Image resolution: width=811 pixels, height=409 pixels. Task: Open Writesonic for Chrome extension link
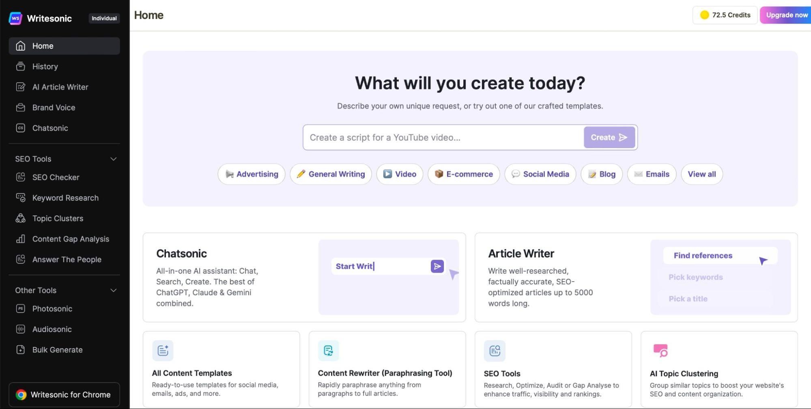pos(64,395)
